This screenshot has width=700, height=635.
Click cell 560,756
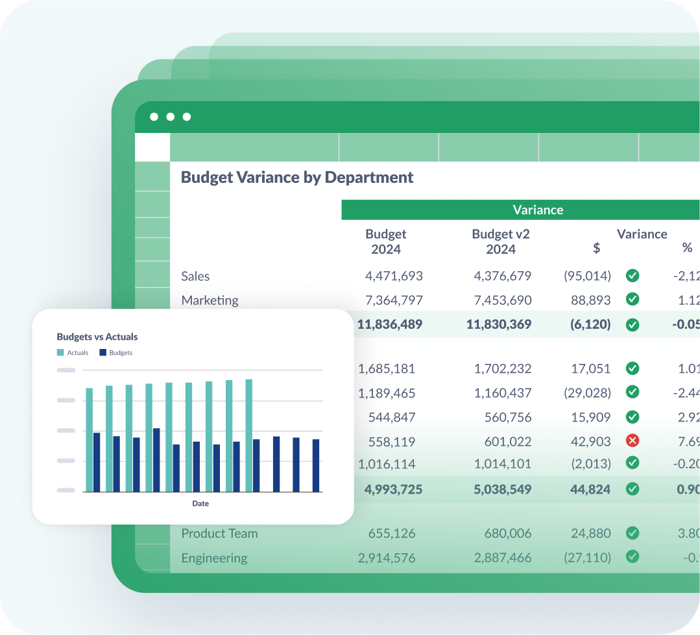pyautogui.click(x=508, y=417)
